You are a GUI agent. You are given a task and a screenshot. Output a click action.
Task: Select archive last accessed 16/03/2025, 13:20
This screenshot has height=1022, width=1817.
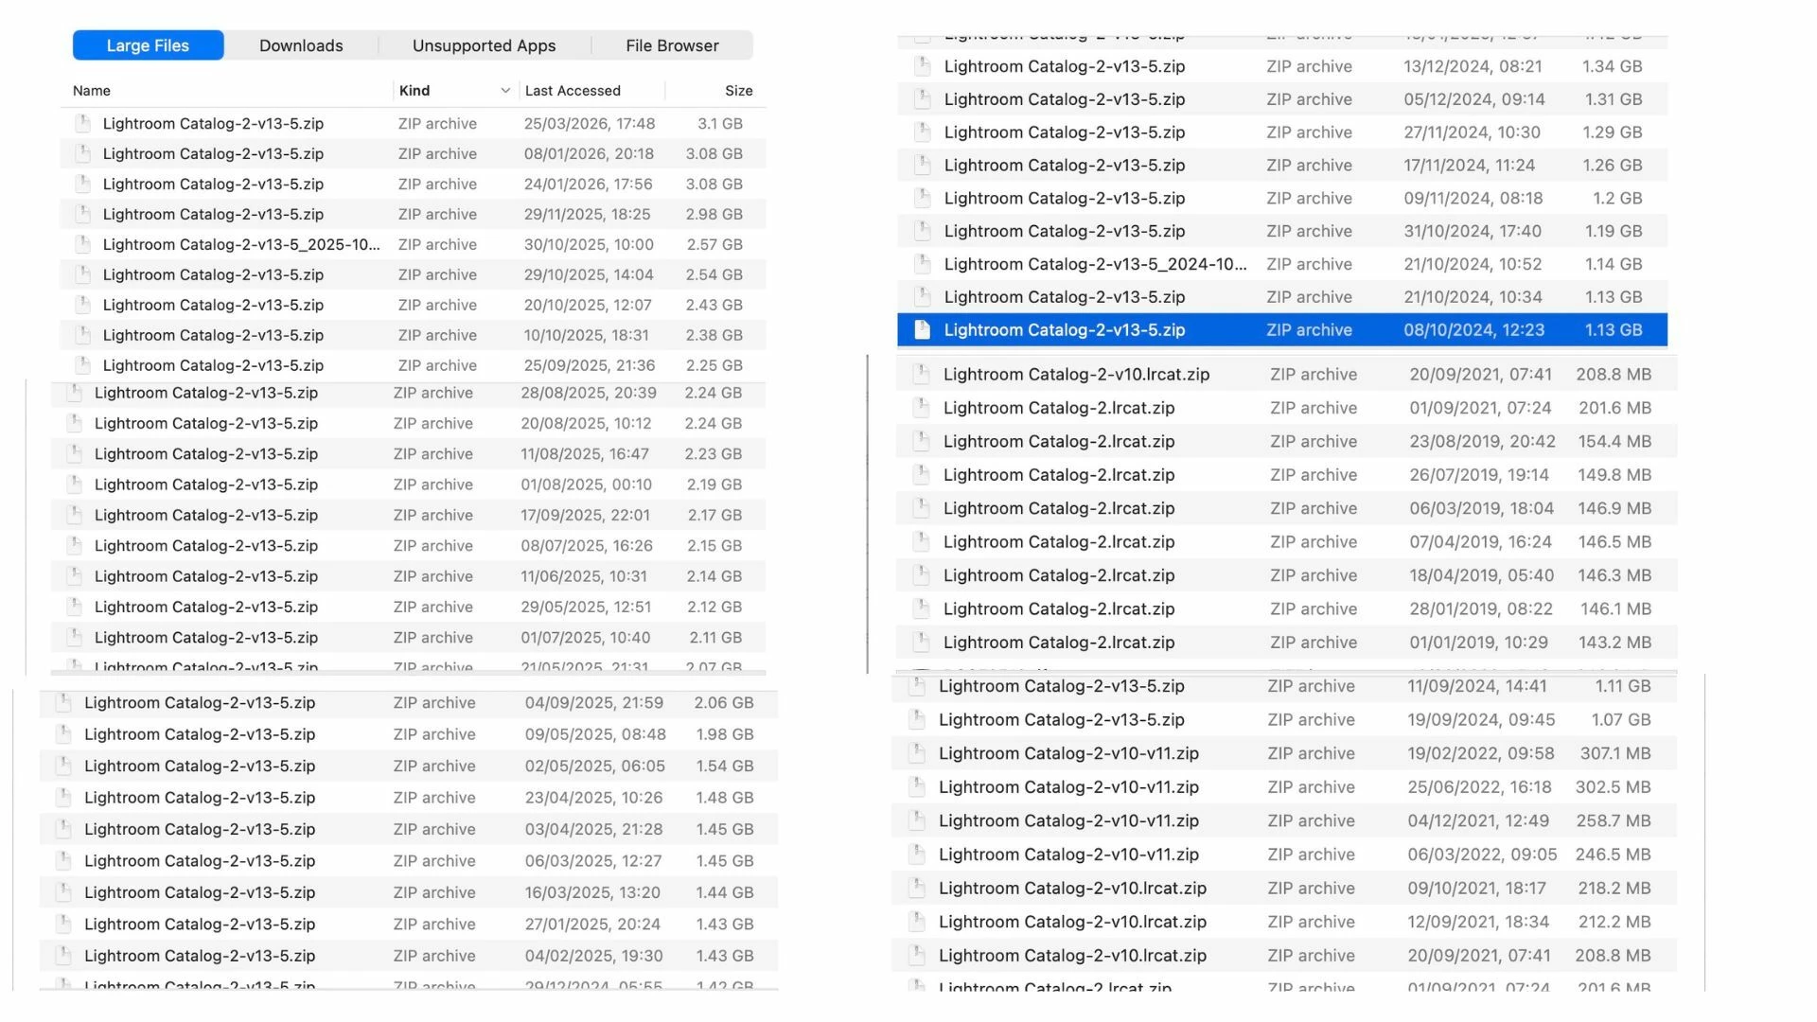(x=200, y=892)
